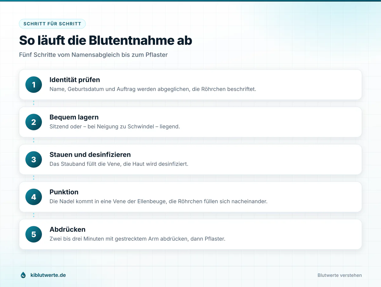Click the description about Vene der Ellenbeuge
This screenshot has height=287, width=381.
(158, 201)
